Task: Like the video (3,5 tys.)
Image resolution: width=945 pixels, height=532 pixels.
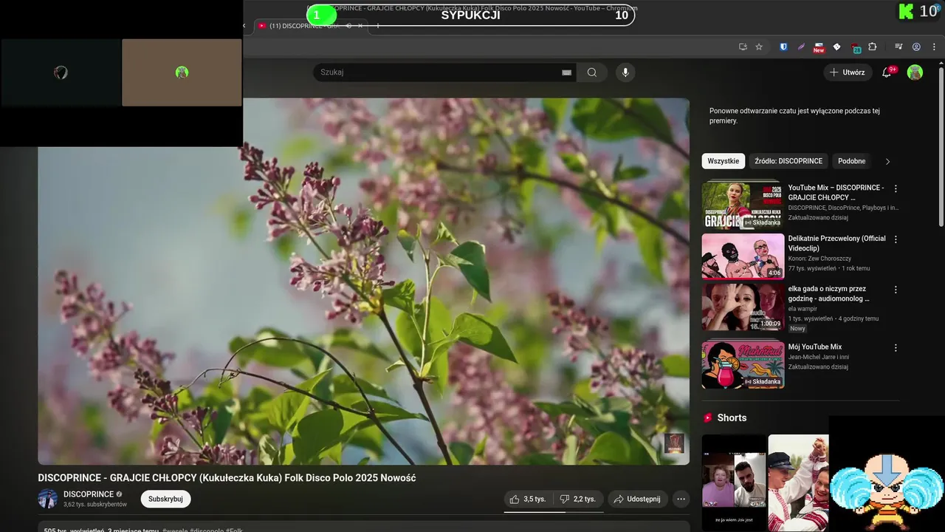Action: click(x=528, y=499)
